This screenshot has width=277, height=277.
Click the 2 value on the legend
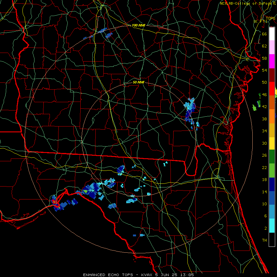[x=265, y=228]
